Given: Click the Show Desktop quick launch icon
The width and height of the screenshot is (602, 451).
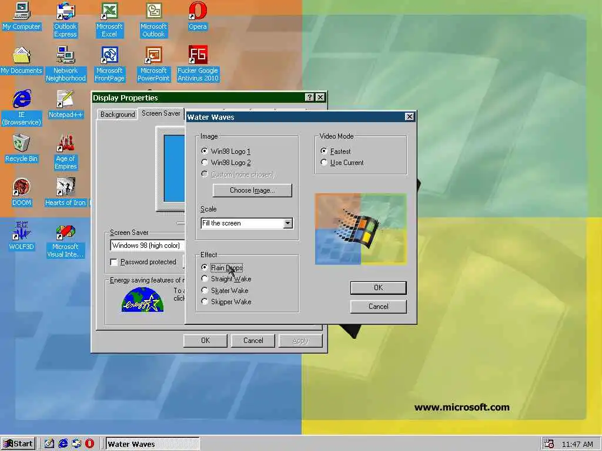Looking at the screenshot, I should coord(49,444).
